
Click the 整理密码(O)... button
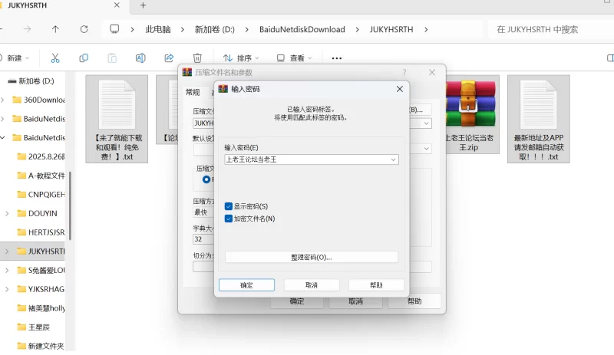pyautogui.click(x=312, y=257)
